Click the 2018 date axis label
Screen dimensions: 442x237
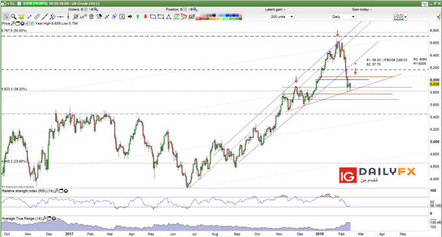pos(320,234)
